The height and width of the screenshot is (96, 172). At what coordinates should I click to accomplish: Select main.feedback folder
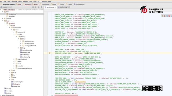point(21,59)
